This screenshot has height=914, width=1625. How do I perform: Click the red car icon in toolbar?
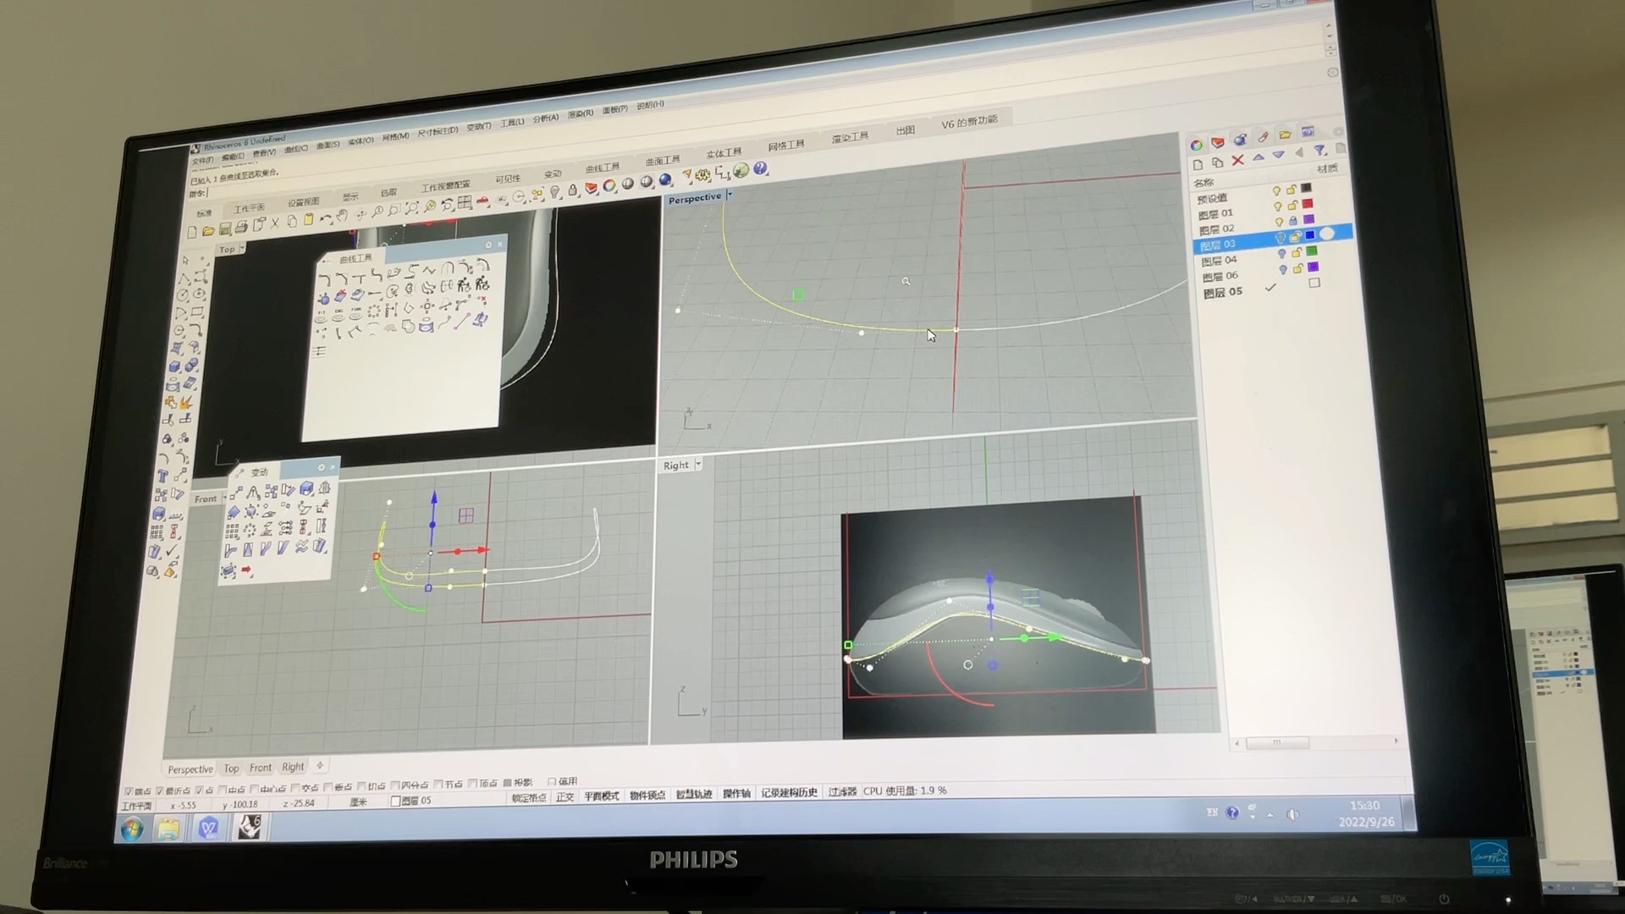click(482, 200)
